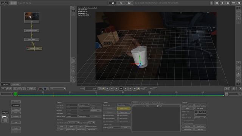Open the preferences gear icon in top-right bar

(222, 3)
